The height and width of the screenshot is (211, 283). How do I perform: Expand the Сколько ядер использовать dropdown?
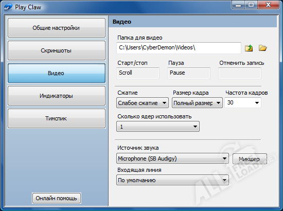[158, 127]
